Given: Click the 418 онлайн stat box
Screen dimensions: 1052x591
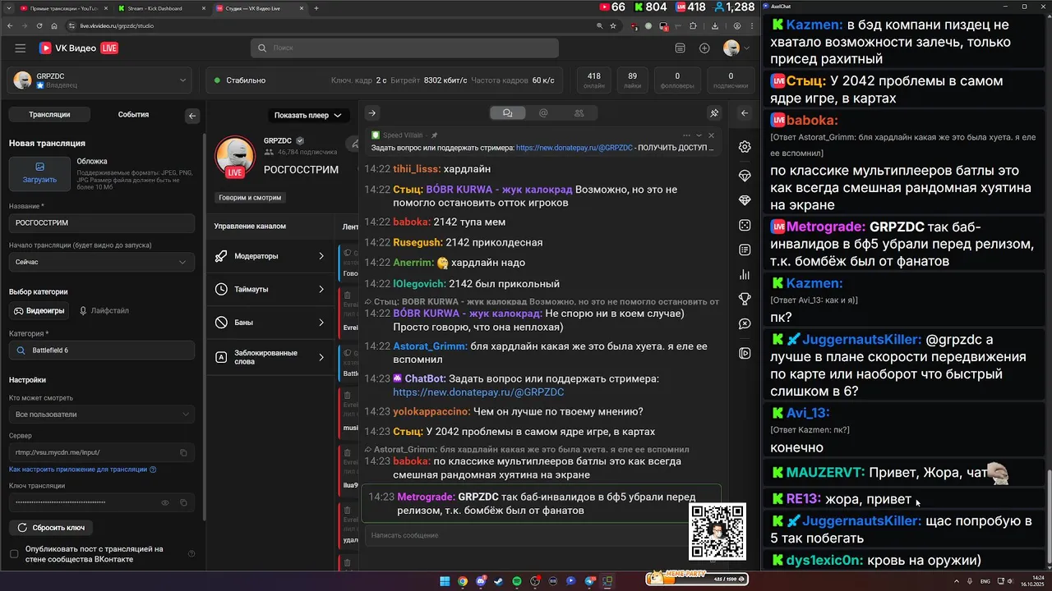Looking at the screenshot, I should point(594,80).
